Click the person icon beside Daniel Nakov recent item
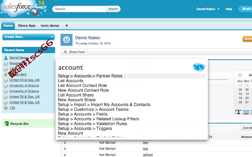The image size is (252, 157). point(6,58)
